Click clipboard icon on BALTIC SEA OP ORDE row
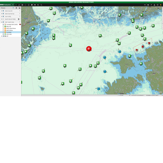The height and width of the screenshot is (163, 163). 19,19
